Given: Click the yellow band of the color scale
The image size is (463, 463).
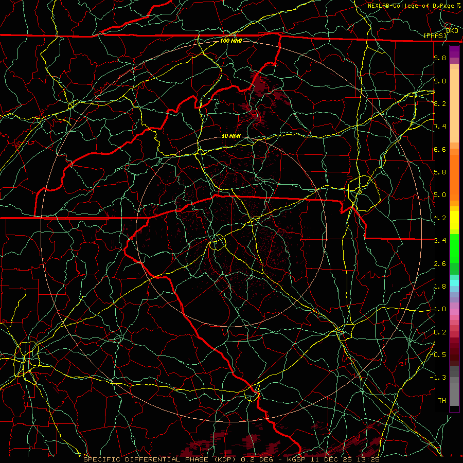Looking at the screenshot, I should point(454,220).
